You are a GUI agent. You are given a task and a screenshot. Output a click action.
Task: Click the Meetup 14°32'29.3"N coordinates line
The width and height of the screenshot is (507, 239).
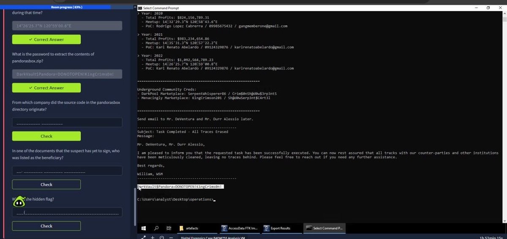(180, 22)
